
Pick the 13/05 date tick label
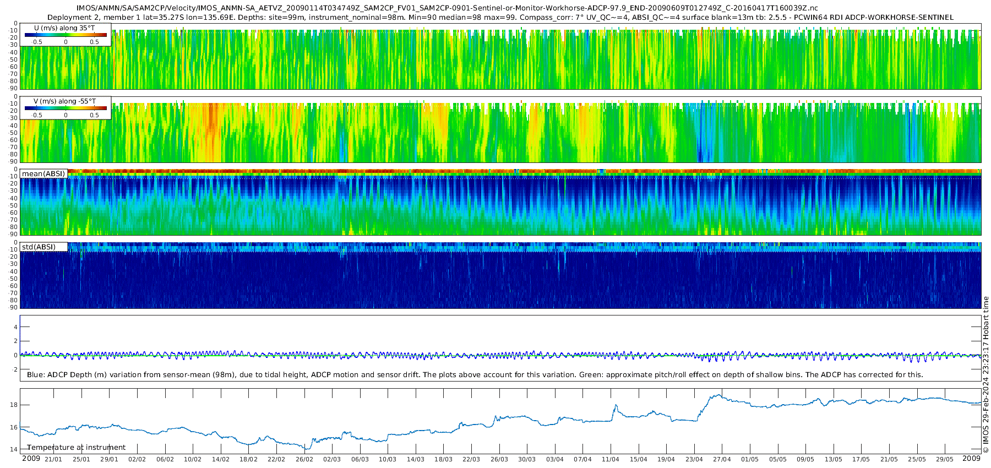coord(834,459)
